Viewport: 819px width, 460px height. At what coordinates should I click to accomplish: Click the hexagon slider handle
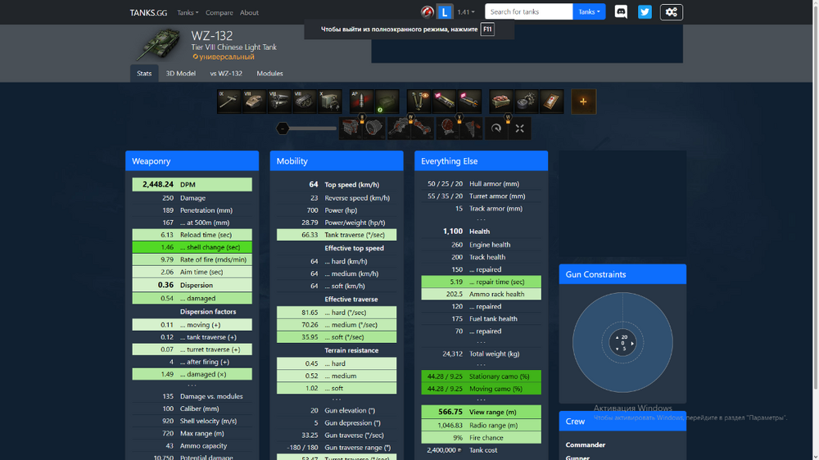pyautogui.click(x=283, y=129)
